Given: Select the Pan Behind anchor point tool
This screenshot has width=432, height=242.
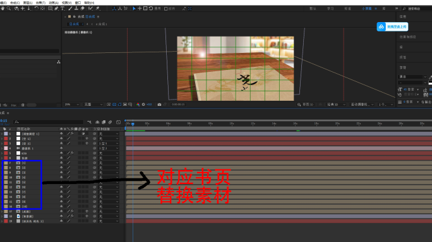Looking at the screenshot, I should click(43, 9).
